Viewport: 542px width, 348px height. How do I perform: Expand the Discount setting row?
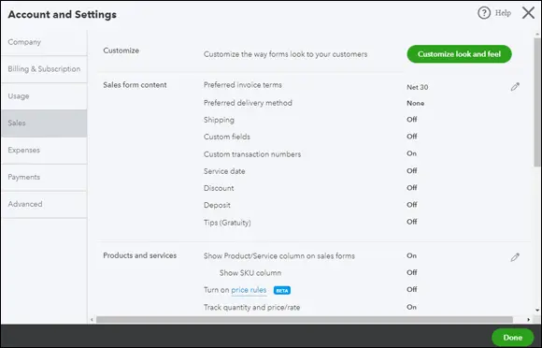click(x=310, y=188)
